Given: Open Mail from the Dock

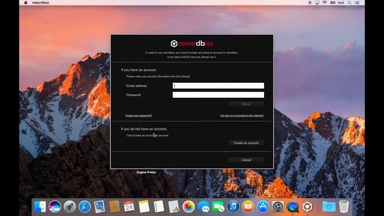Looking at the screenshot, I should point(100,206).
